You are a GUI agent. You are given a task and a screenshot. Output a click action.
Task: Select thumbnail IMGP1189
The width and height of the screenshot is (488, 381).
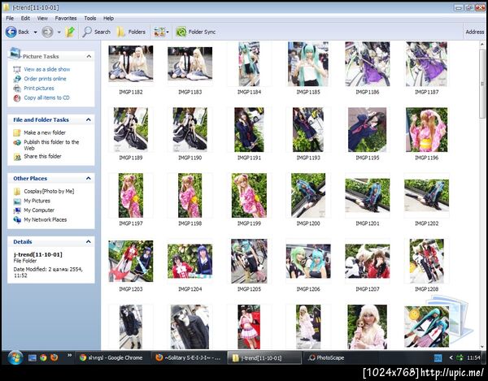(x=131, y=130)
